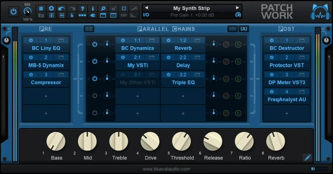Add a plugin in the empty post slot
Screen dimensions: 333x174
click(287, 113)
